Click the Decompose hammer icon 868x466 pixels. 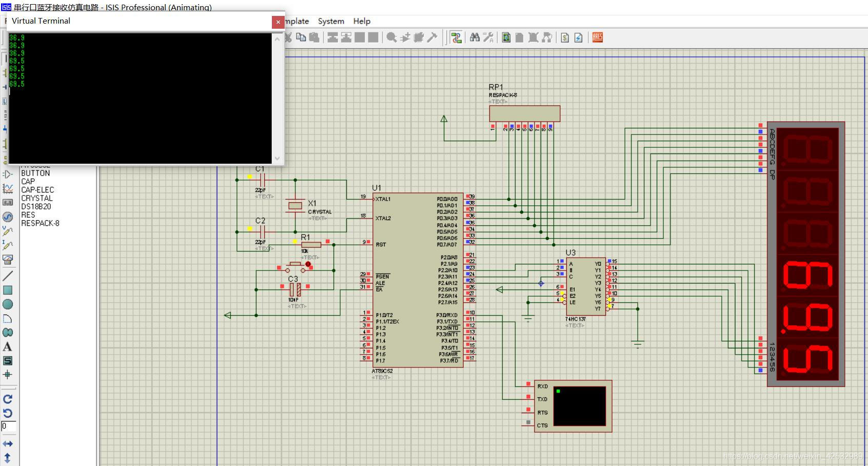click(x=432, y=37)
